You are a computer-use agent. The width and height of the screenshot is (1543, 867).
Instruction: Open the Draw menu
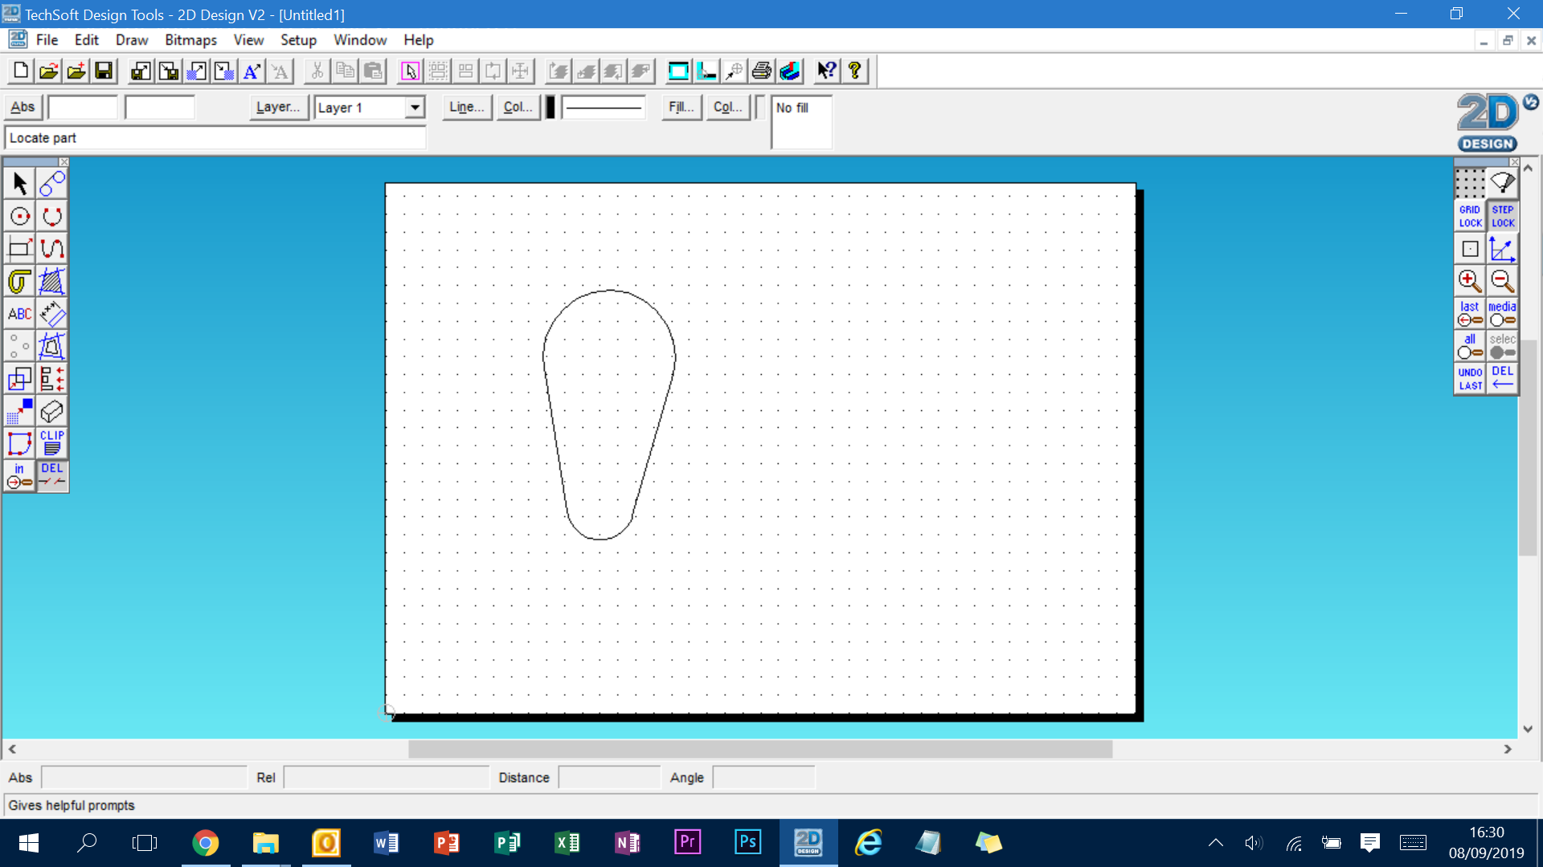point(131,39)
